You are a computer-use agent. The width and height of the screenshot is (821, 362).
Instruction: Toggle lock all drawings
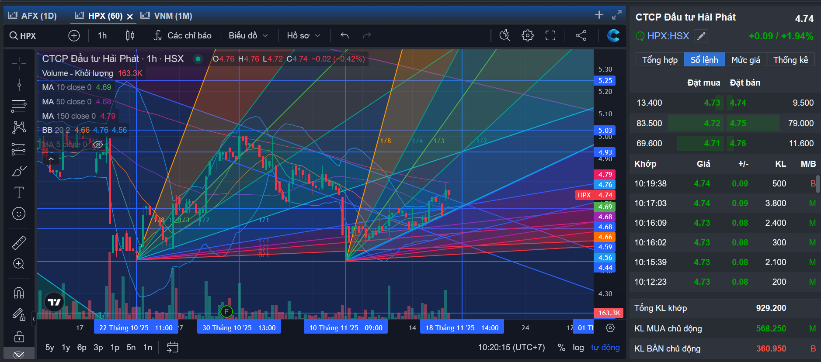coord(19,337)
